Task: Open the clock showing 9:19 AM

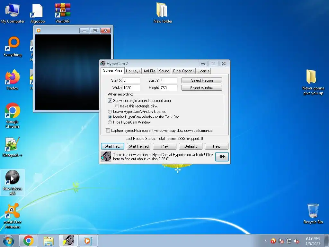Action: (x=313, y=241)
